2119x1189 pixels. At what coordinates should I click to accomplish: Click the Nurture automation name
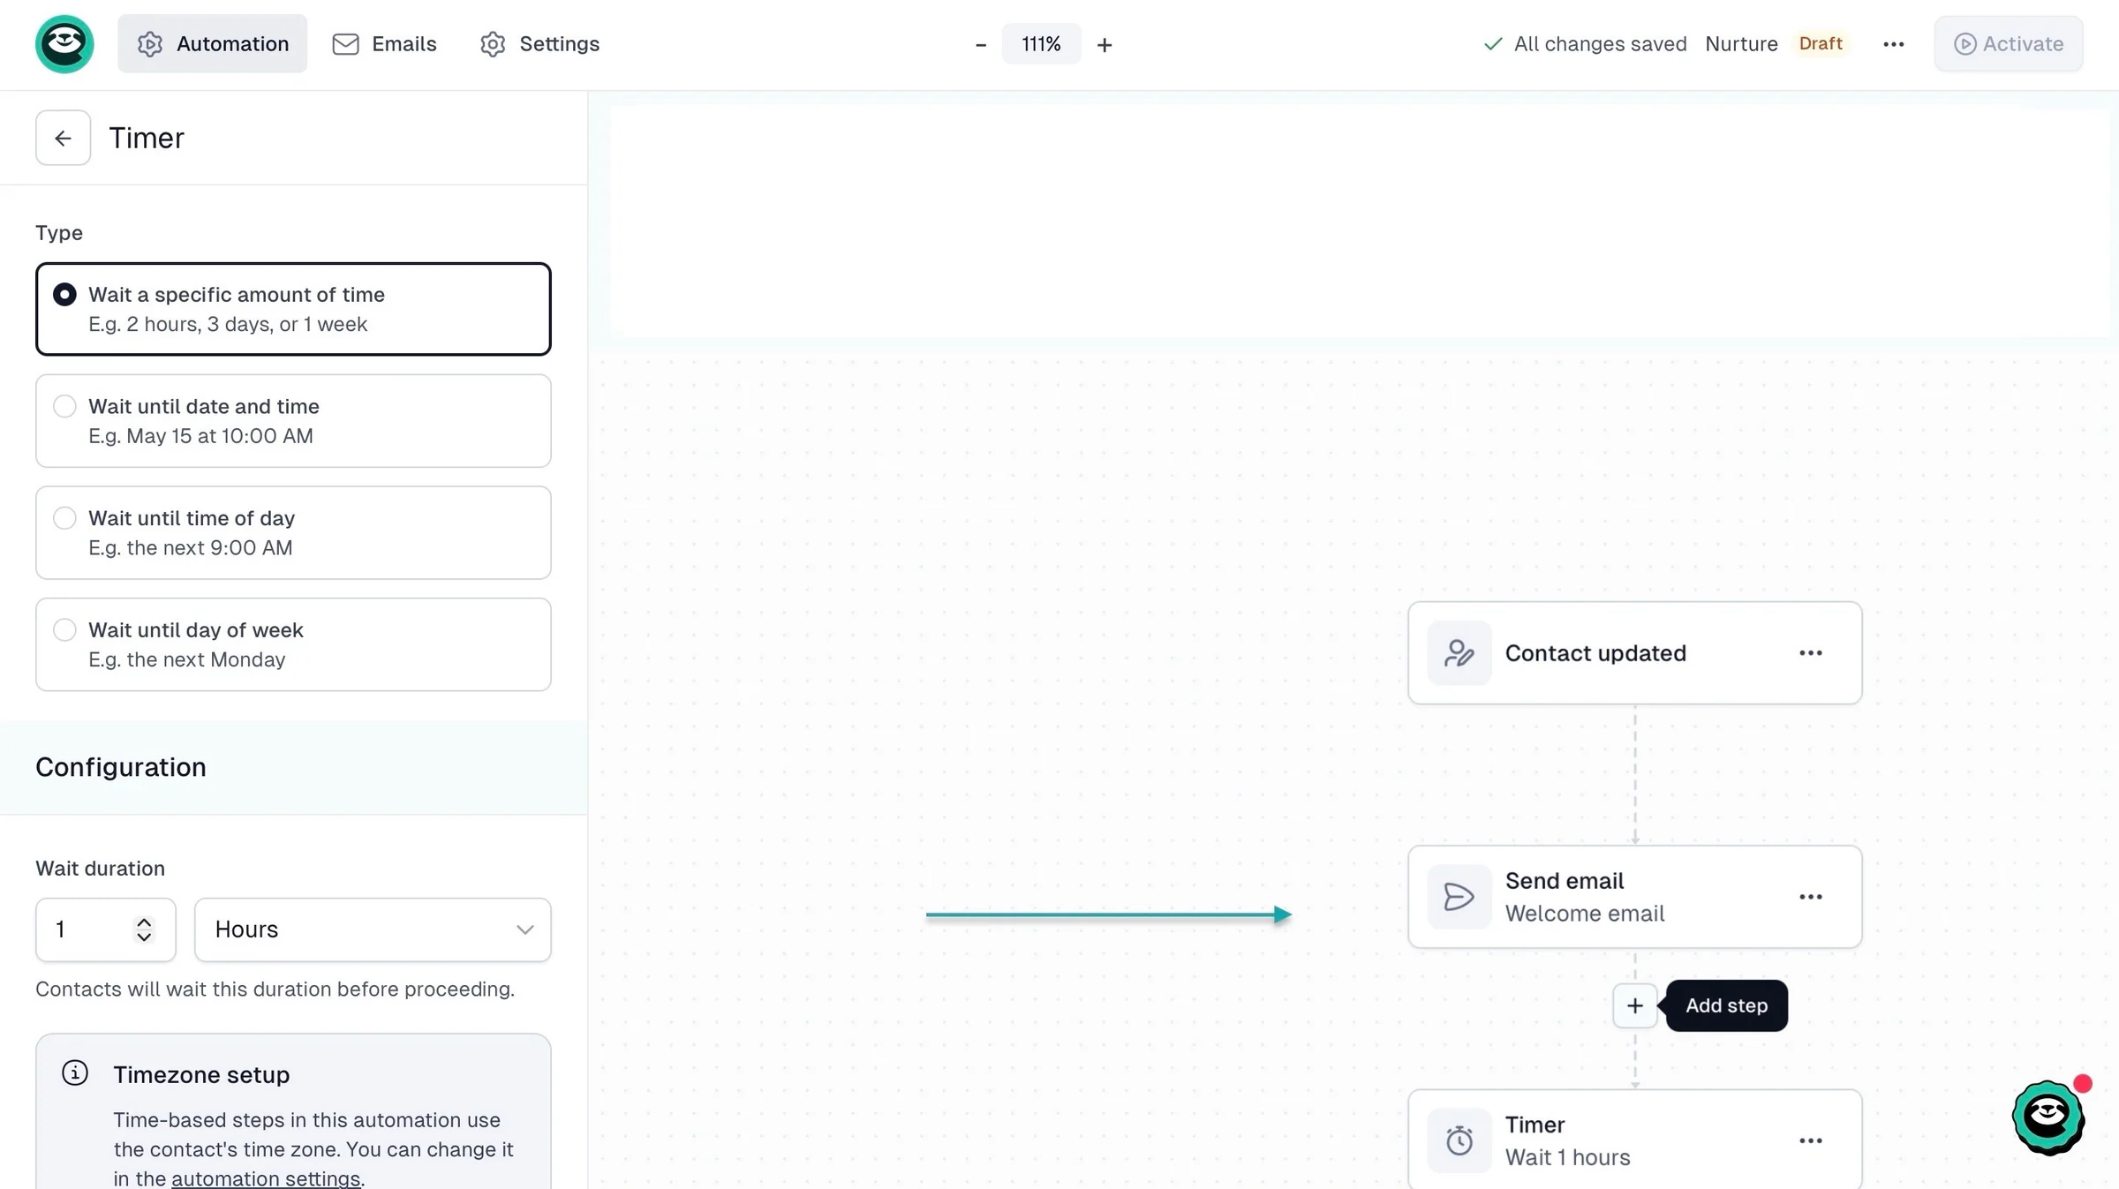point(1741,43)
